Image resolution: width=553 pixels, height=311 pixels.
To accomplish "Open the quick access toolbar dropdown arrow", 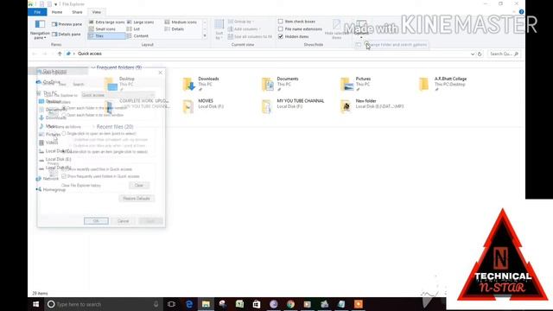I will (55, 4).
